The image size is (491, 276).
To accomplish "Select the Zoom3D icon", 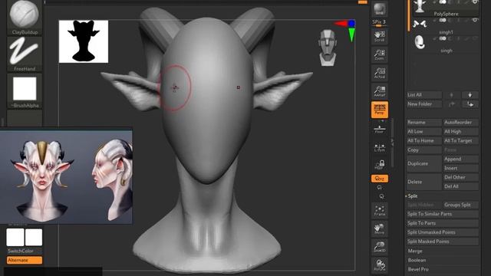I will coord(380,247).
